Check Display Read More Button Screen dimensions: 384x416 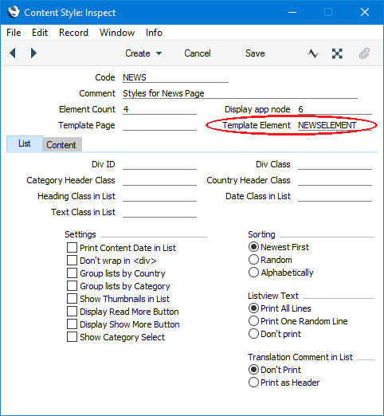click(x=72, y=311)
